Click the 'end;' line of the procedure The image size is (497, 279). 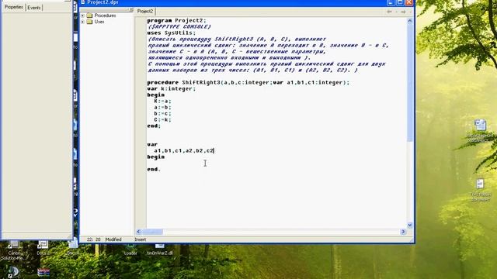click(x=154, y=126)
